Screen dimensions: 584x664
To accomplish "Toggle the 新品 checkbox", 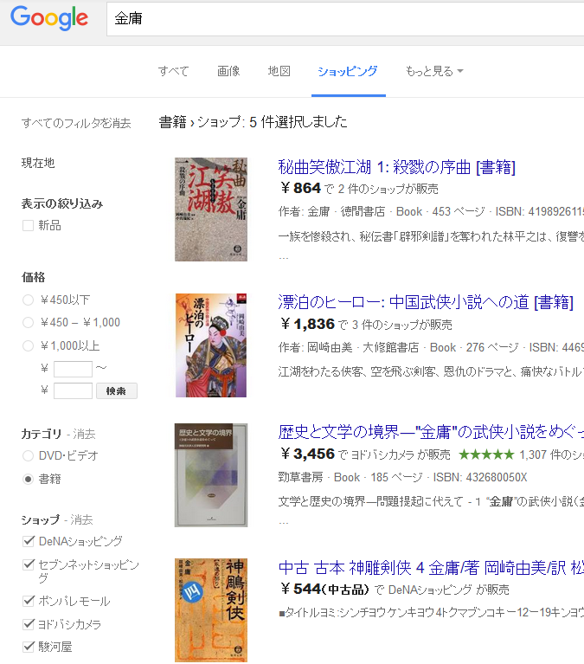I will tap(29, 225).
